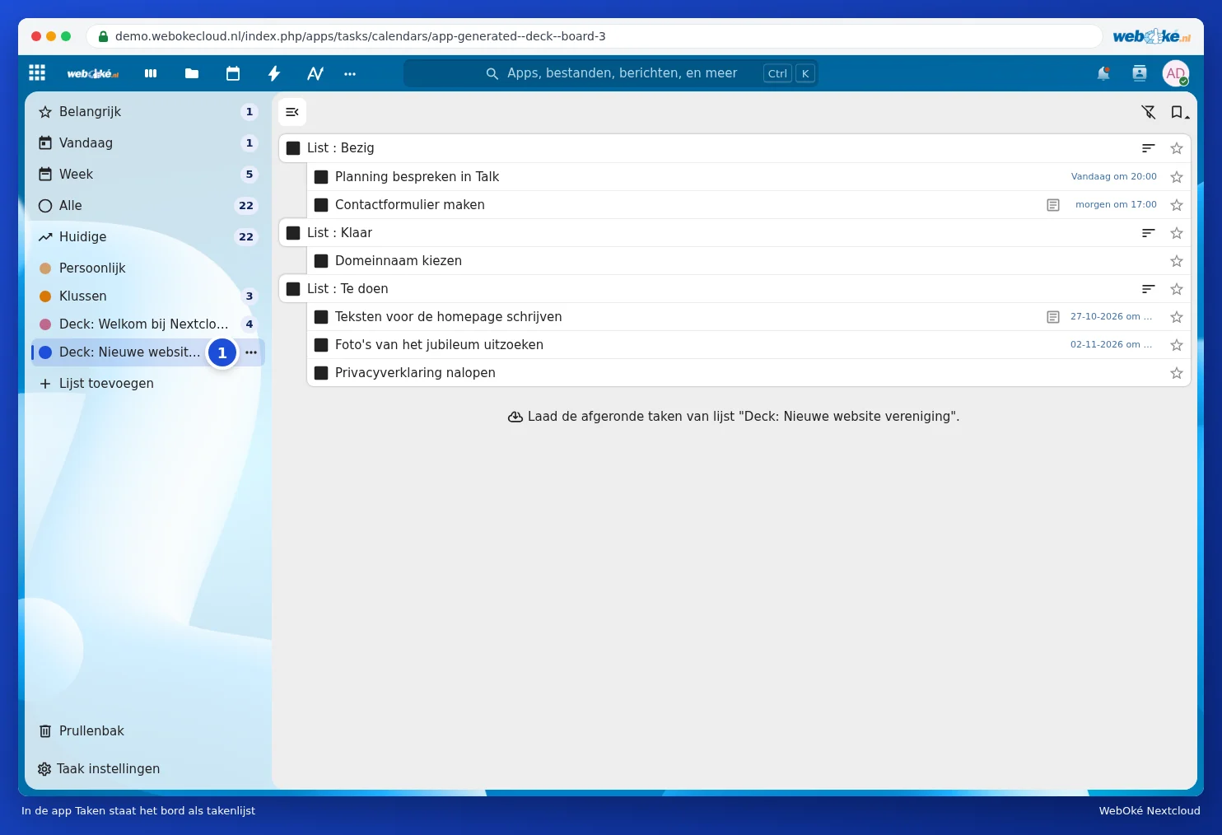The width and height of the screenshot is (1222, 835).
Task: Check off 'Planning bespreken in Talk'
Action: pos(321,177)
